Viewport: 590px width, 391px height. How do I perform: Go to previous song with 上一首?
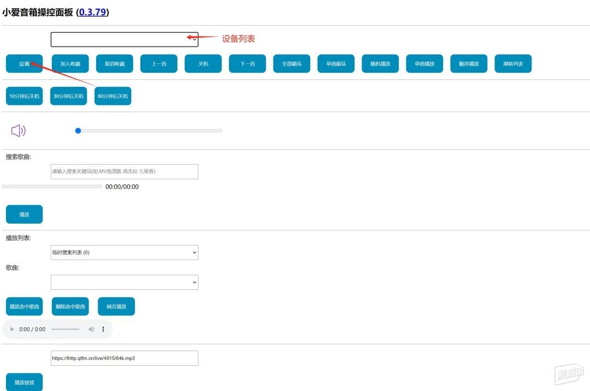[x=159, y=63]
